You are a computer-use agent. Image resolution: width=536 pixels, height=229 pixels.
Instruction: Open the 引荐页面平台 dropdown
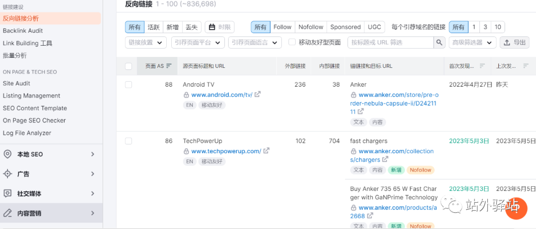coord(198,42)
